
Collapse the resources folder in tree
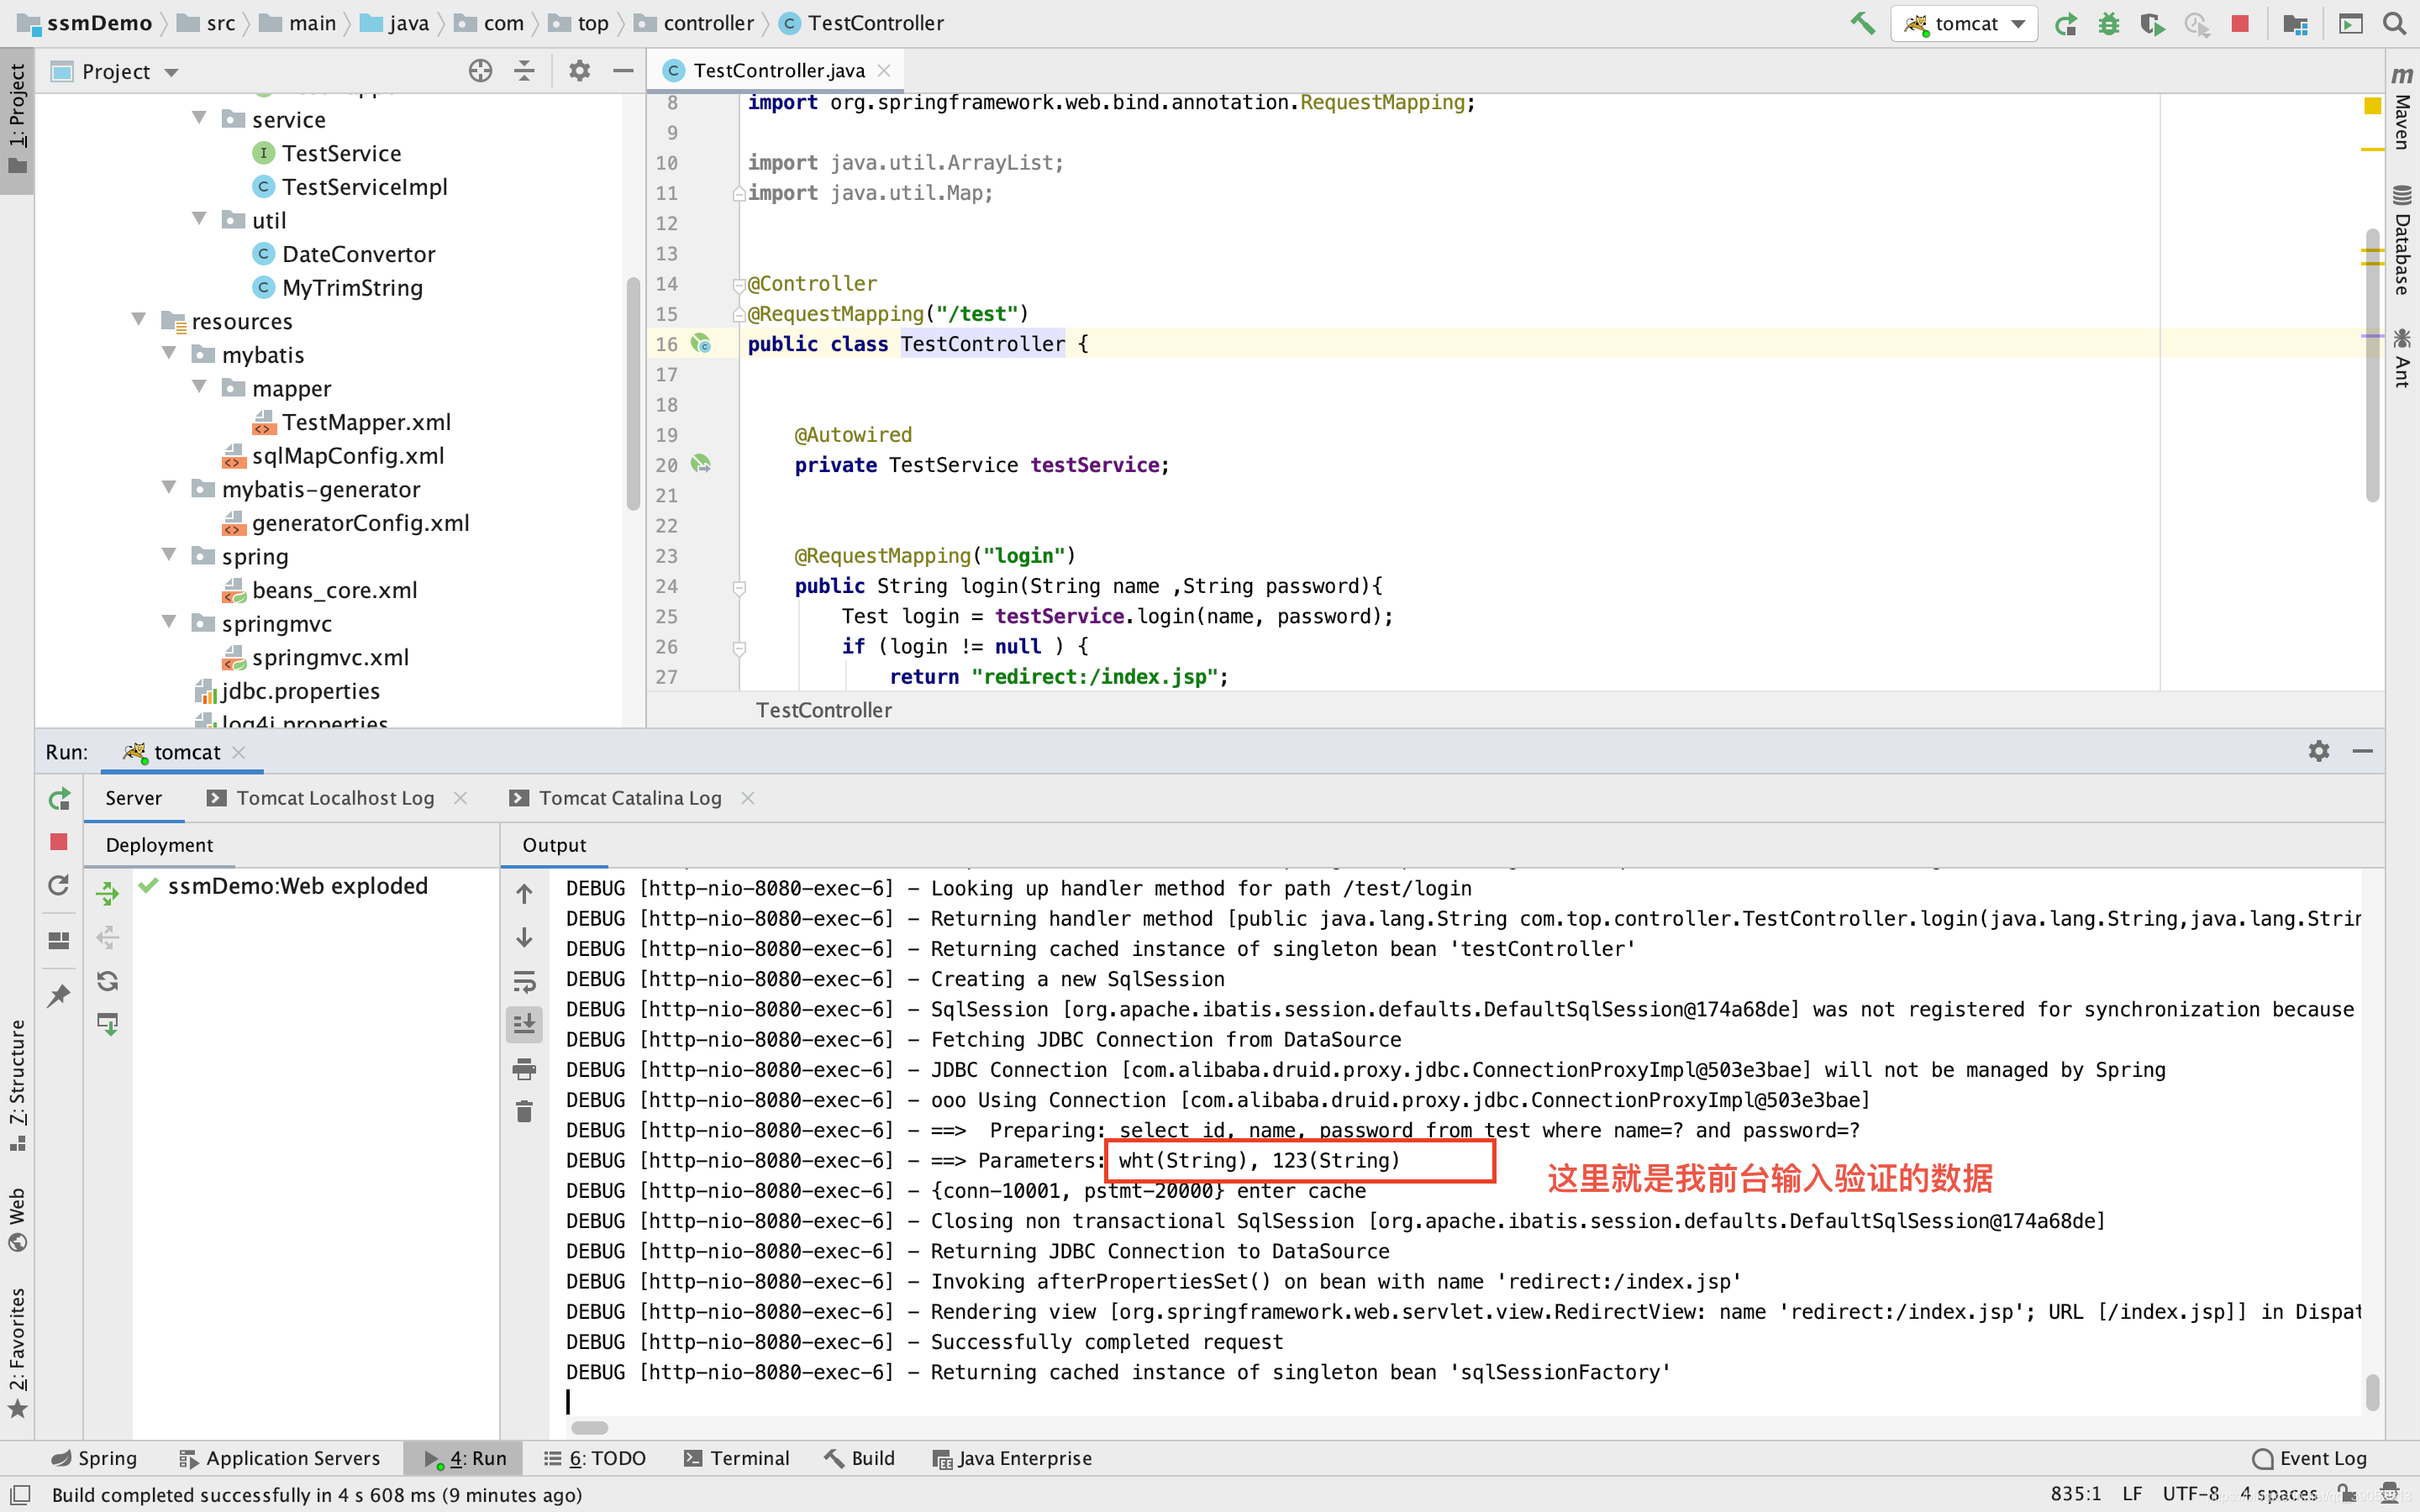pyautogui.click(x=139, y=320)
